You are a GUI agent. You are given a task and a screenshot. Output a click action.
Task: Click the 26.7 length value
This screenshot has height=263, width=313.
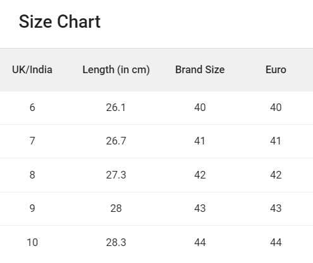pyautogui.click(x=116, y=141)
